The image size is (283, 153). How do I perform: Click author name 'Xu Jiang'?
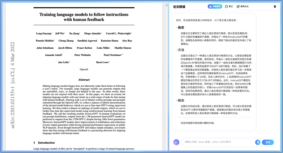[74, 33]
